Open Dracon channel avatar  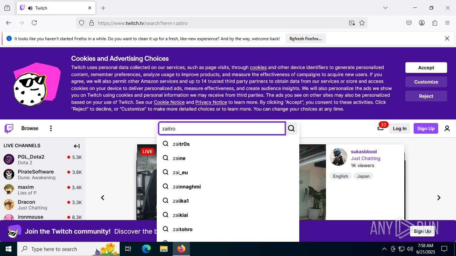(9, 204)
